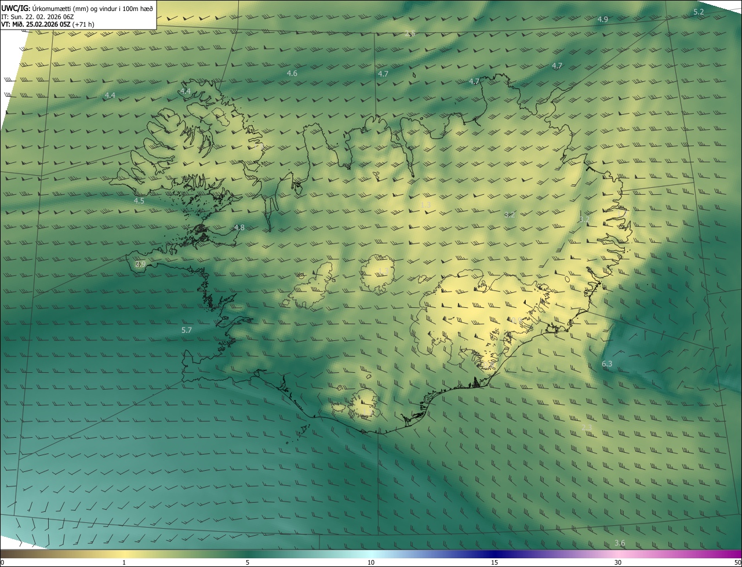Click the 3.6 value label on the map
Screen dimensions: 742x567
pyautogui.click(x=620, y=543)
